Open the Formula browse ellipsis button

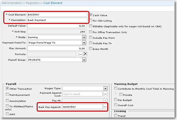81,54
